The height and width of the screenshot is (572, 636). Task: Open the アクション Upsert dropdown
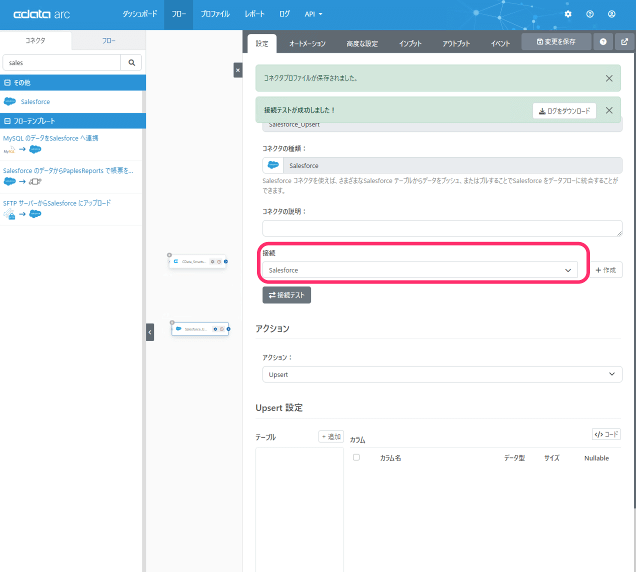point(442,374)
